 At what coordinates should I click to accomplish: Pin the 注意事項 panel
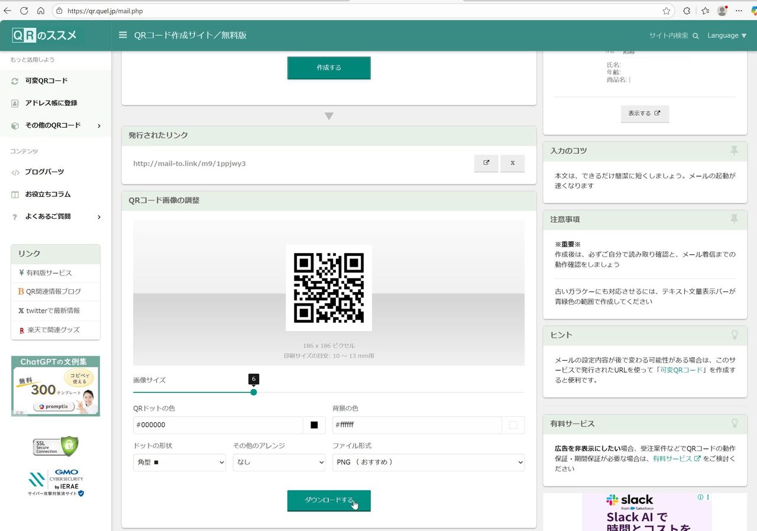coord(734,219)
